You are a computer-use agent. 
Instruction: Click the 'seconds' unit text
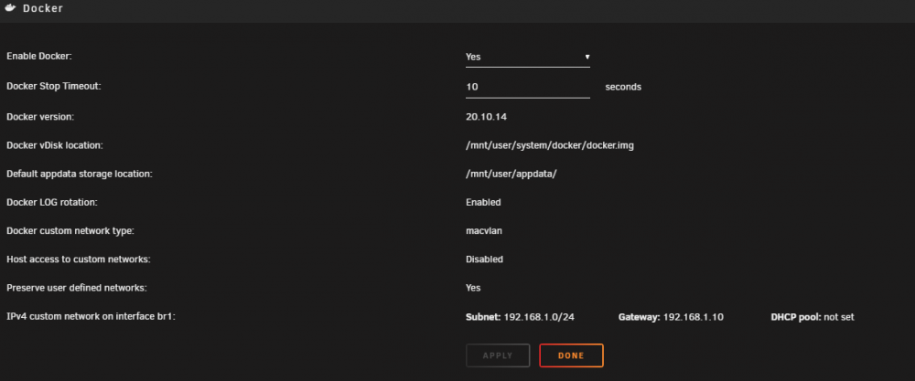coord(623,87)
